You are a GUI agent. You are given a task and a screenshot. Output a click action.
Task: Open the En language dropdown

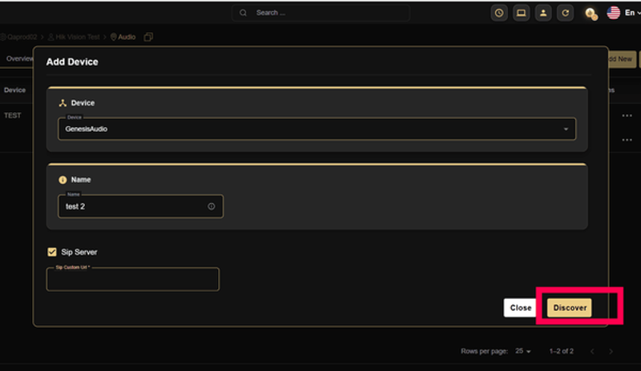tap(633, 13)
